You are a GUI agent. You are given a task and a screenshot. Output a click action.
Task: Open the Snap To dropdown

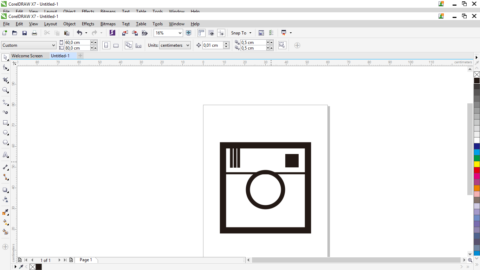[x=241, y=33]
